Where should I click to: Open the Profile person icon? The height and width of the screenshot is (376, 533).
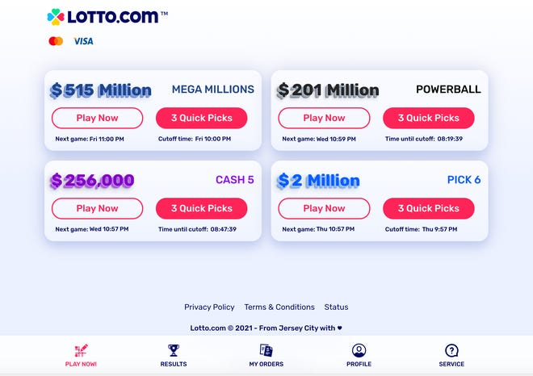tap(359, 350)
